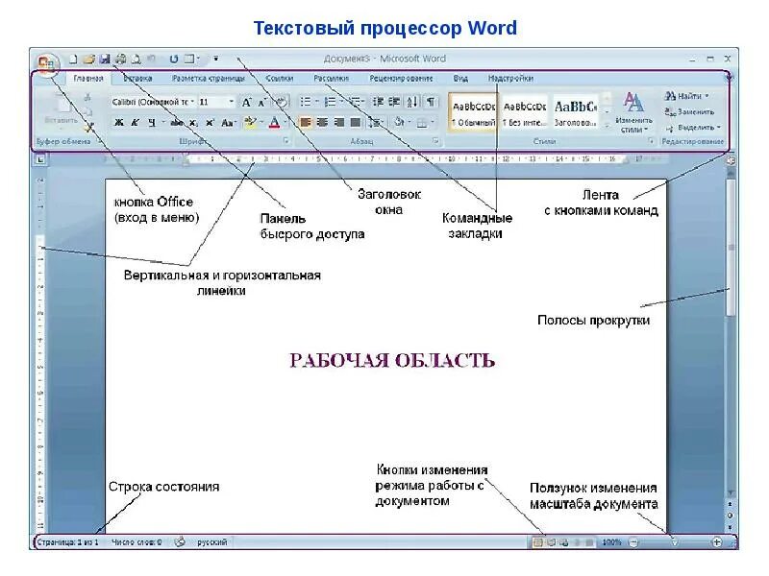Image resolution: width=769 pixels, height=576 pixels.
Task: Open the Вставка tab
Action: tap(137, 79)
